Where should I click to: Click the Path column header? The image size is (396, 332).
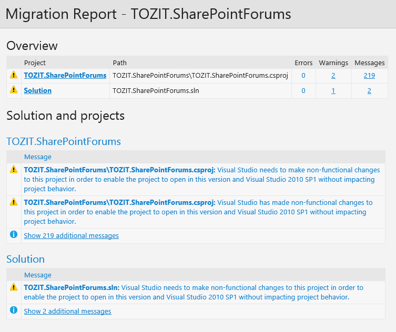(x=120, y=63)
